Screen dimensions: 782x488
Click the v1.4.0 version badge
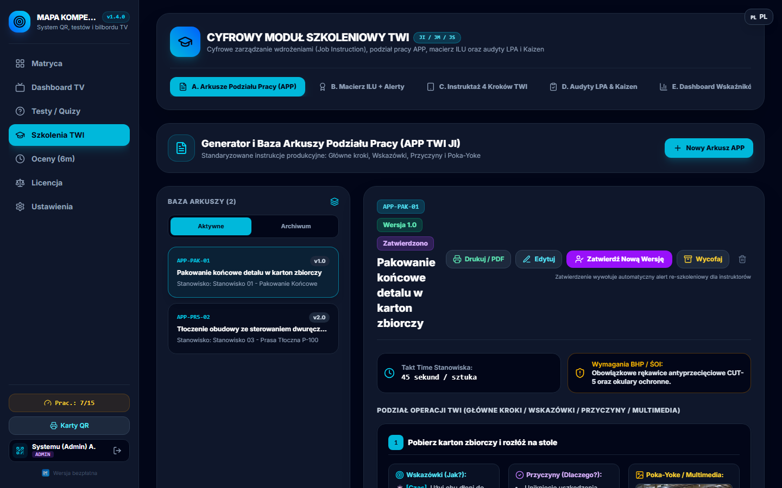(x=116, y=17)
